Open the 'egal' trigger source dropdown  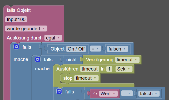[53, 38]
